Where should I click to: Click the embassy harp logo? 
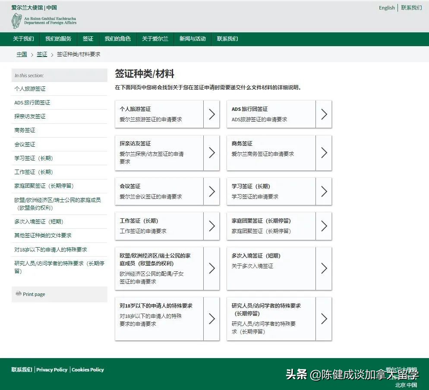16,20
